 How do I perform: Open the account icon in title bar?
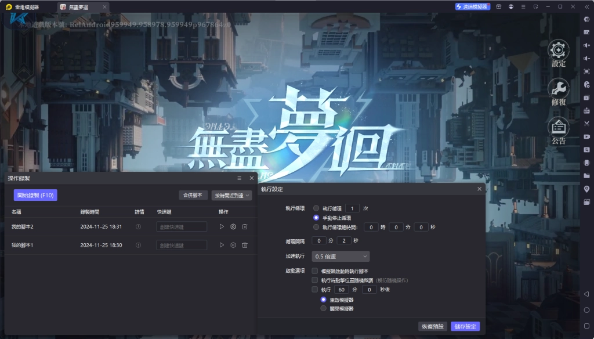coord(511,6)
